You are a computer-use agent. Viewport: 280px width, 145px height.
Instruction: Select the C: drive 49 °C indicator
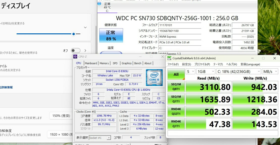click(x=107, y=7)
